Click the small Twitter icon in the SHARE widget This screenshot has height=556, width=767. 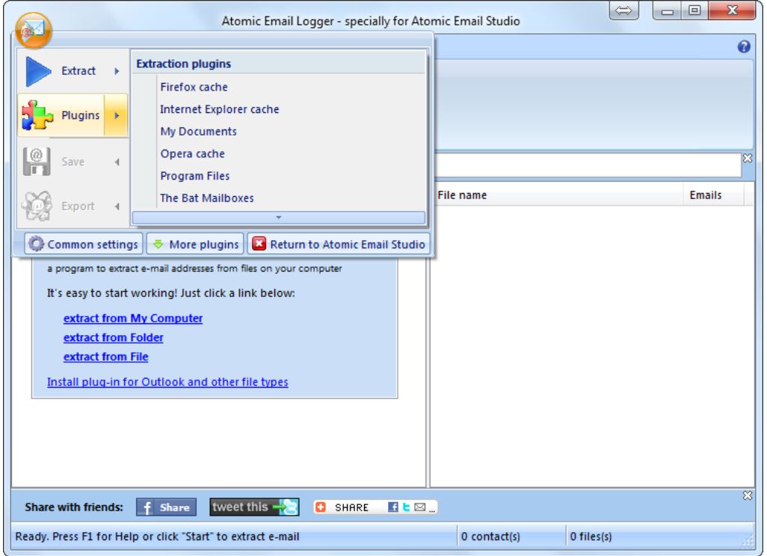[406, 507]
